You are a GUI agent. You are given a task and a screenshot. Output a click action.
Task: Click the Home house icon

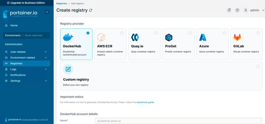6,25
